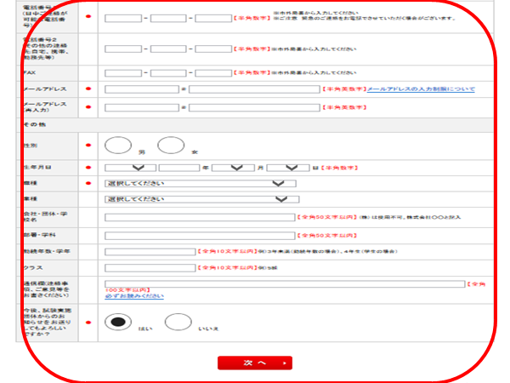Open the birth month dropdown before 月
This screenshot has width=510, height=383.
pos(233,168)
